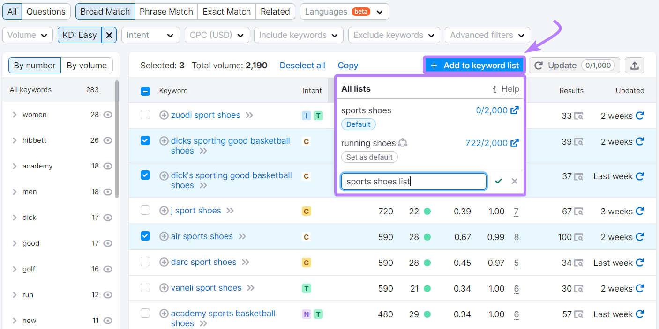Switch to the Phrase Match tab
The image size is (659, 329).
(166, 12)
